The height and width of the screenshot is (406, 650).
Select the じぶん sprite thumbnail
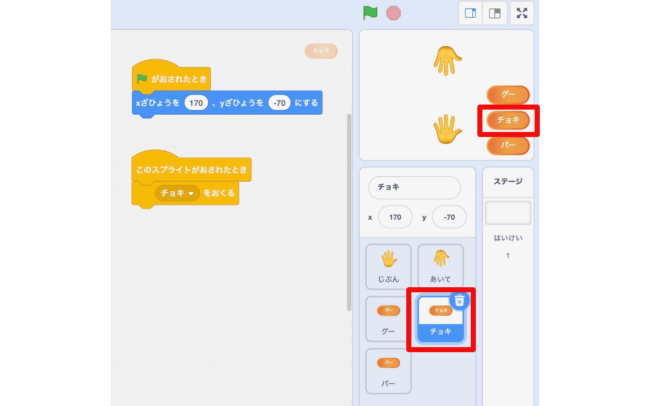coord(388,267)
